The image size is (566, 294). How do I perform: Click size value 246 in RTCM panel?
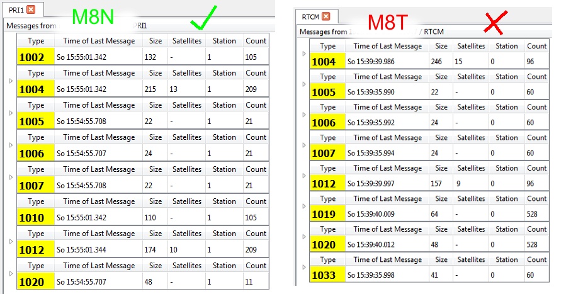coord(438,62)
